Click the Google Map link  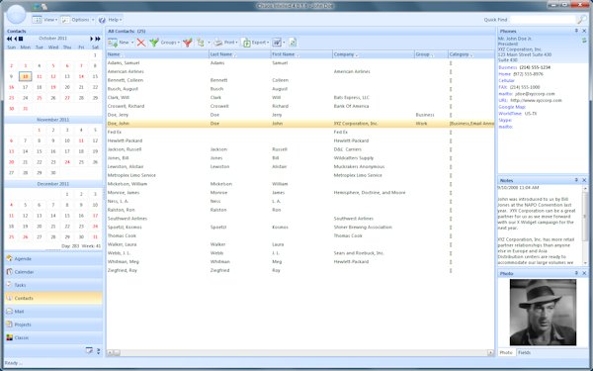point(512,107)
